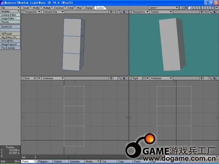The width and height of the screenshot is (219, 164).
Task: Open the Texture render style dropdown
Action: pyautogui.click(x=161, y=12)
